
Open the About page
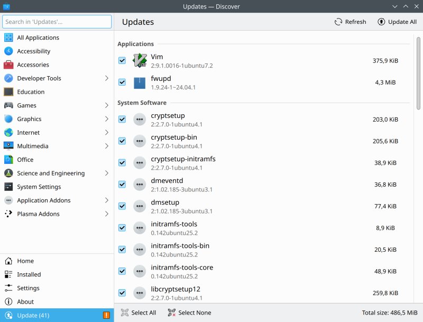[x=25, y=302]
